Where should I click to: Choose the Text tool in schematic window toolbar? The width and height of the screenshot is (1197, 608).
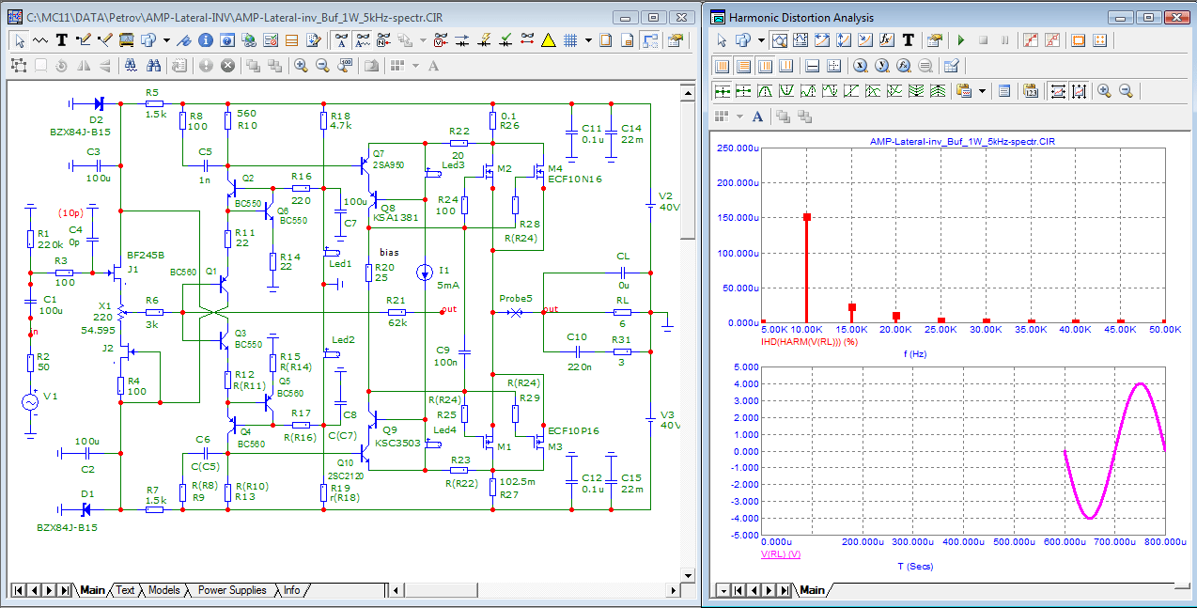pos(62,40)
